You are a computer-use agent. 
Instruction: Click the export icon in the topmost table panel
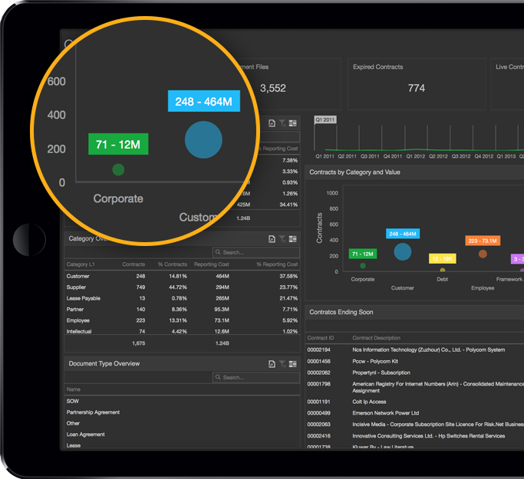click(272, 123)
